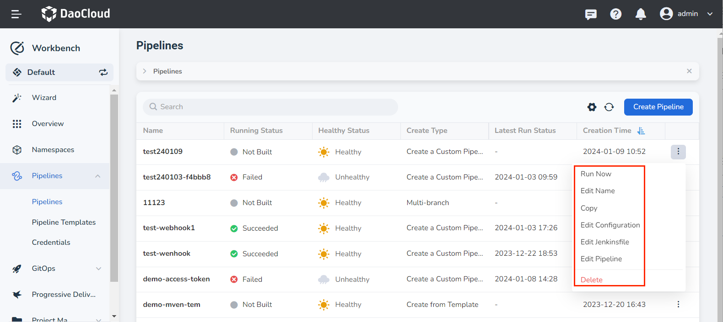The height and width of the screenshot is (322, 723).
Task: Select Delete in the context menu
Action: click(591, 280)
